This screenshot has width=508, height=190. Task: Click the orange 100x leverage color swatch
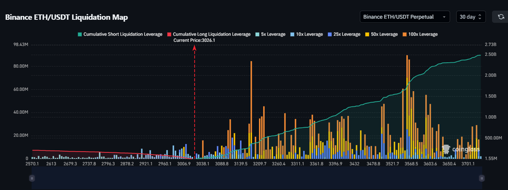[404, 34]
